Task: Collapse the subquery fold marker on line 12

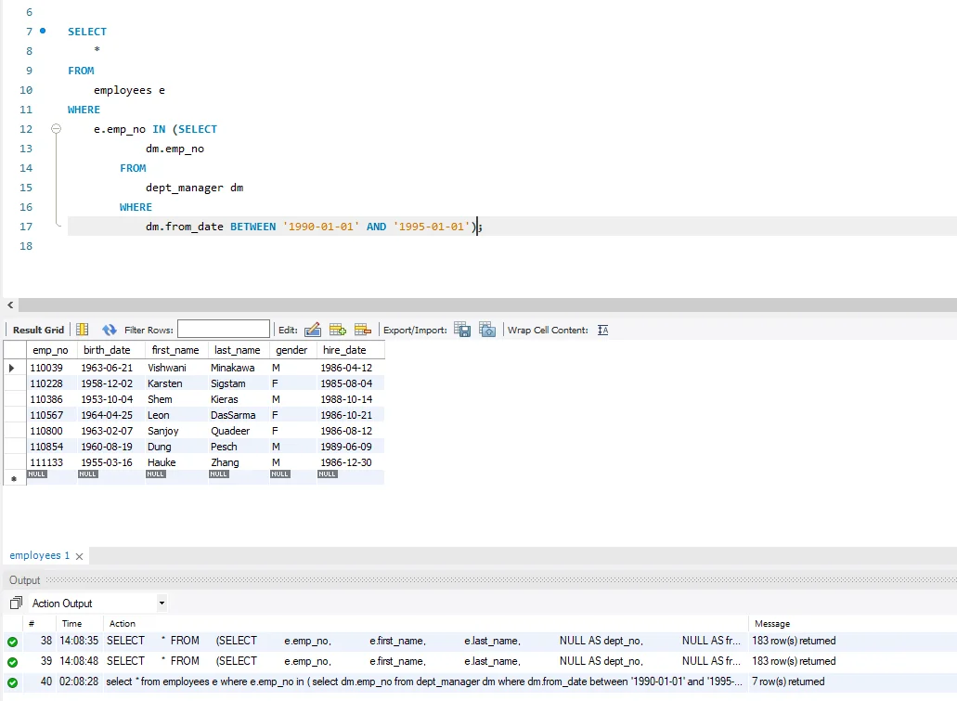Action: click(56, 129)
